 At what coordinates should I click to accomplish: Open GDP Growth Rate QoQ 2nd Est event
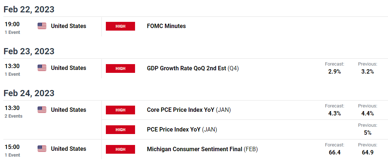(193, 68)
